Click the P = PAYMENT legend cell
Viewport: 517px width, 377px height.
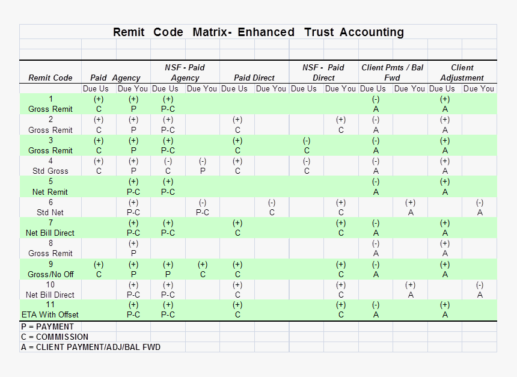click(47, 326)
